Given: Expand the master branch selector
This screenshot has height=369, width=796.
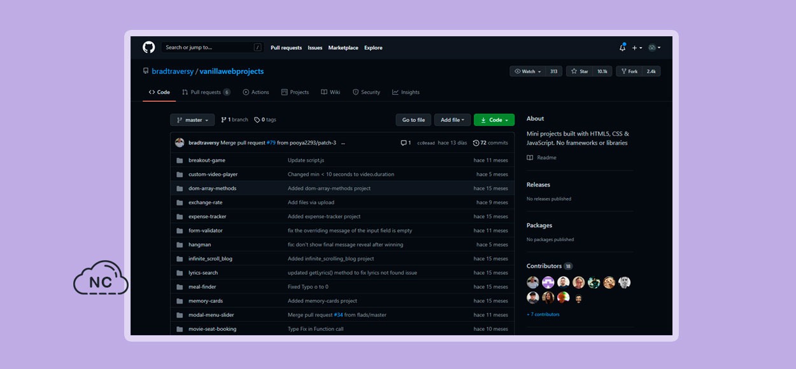Looking at the screenshot, I should click(x=192, y=120).
